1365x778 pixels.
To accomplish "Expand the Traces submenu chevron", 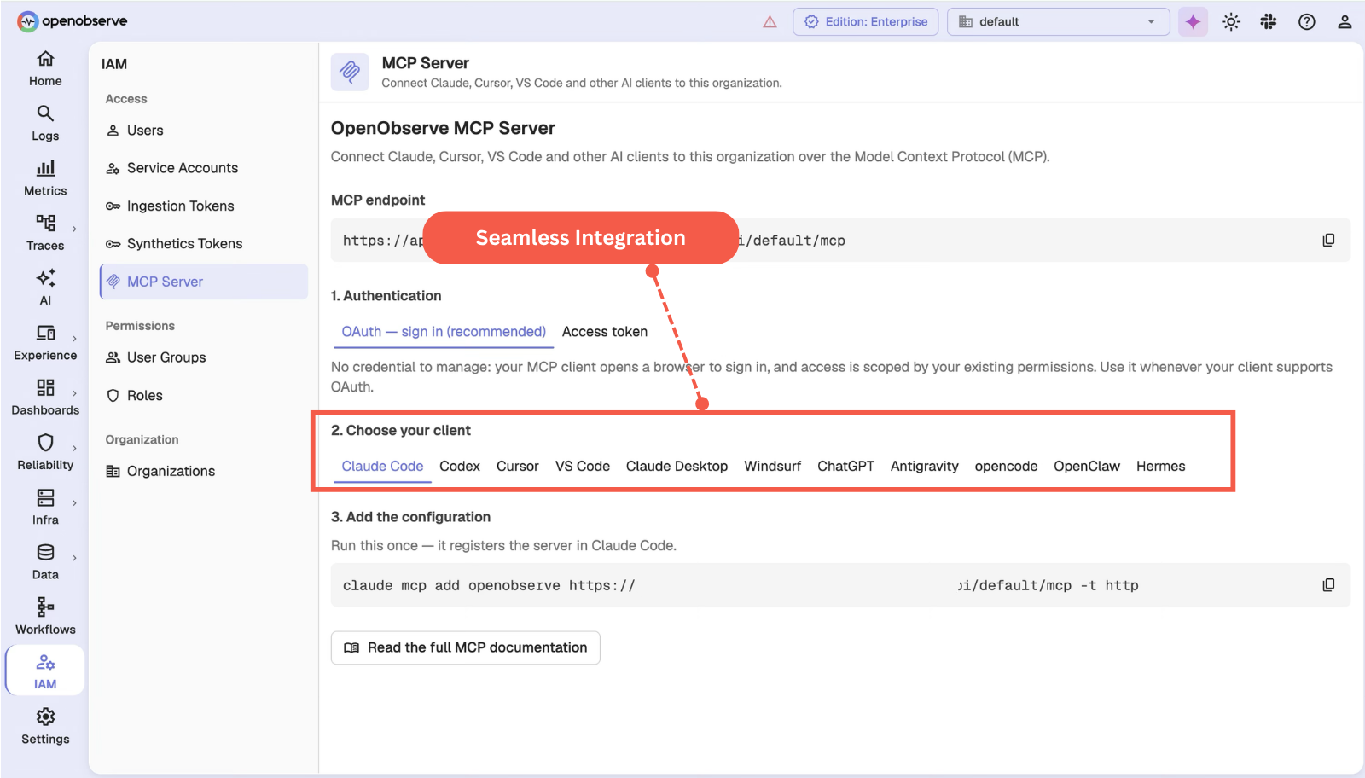I will pos(74,229).
